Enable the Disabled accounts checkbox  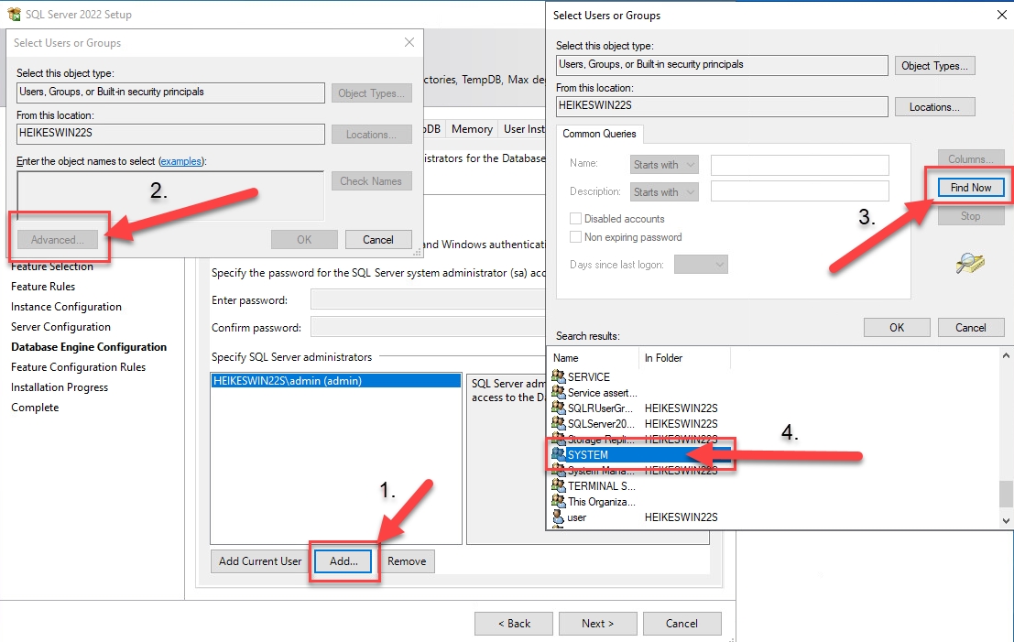[575, 219]
